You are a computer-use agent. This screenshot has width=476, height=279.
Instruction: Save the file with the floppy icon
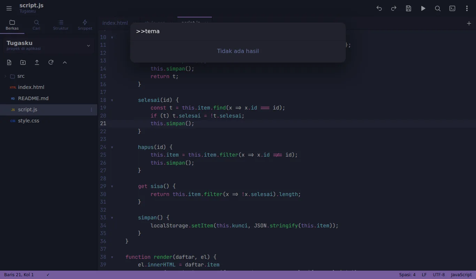click(408, 8)
